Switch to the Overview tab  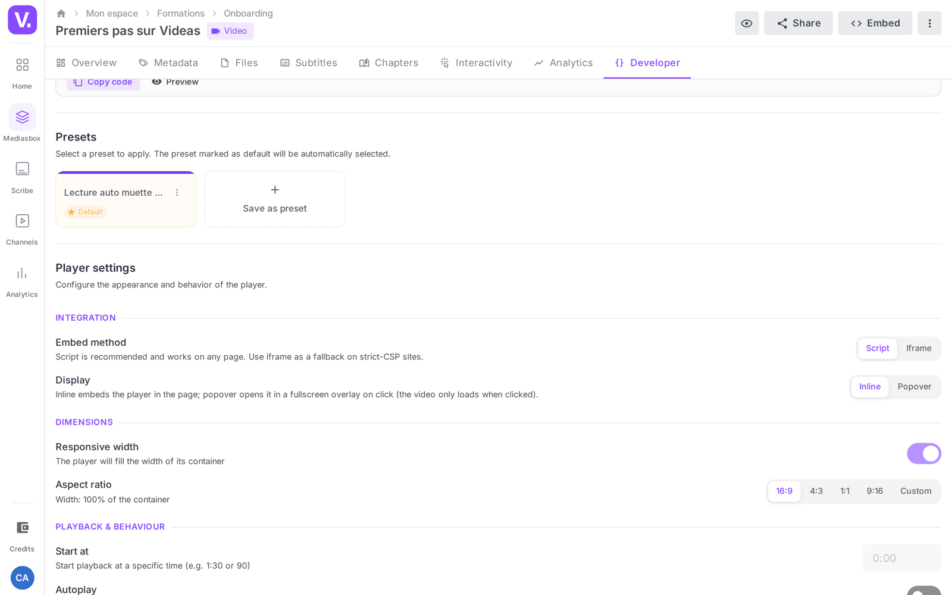[x=86, y=63]
